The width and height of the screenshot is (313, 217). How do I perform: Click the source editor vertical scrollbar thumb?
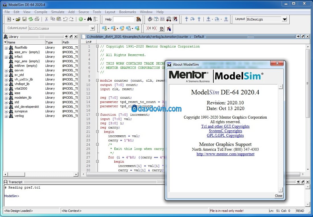click(308, 83)
